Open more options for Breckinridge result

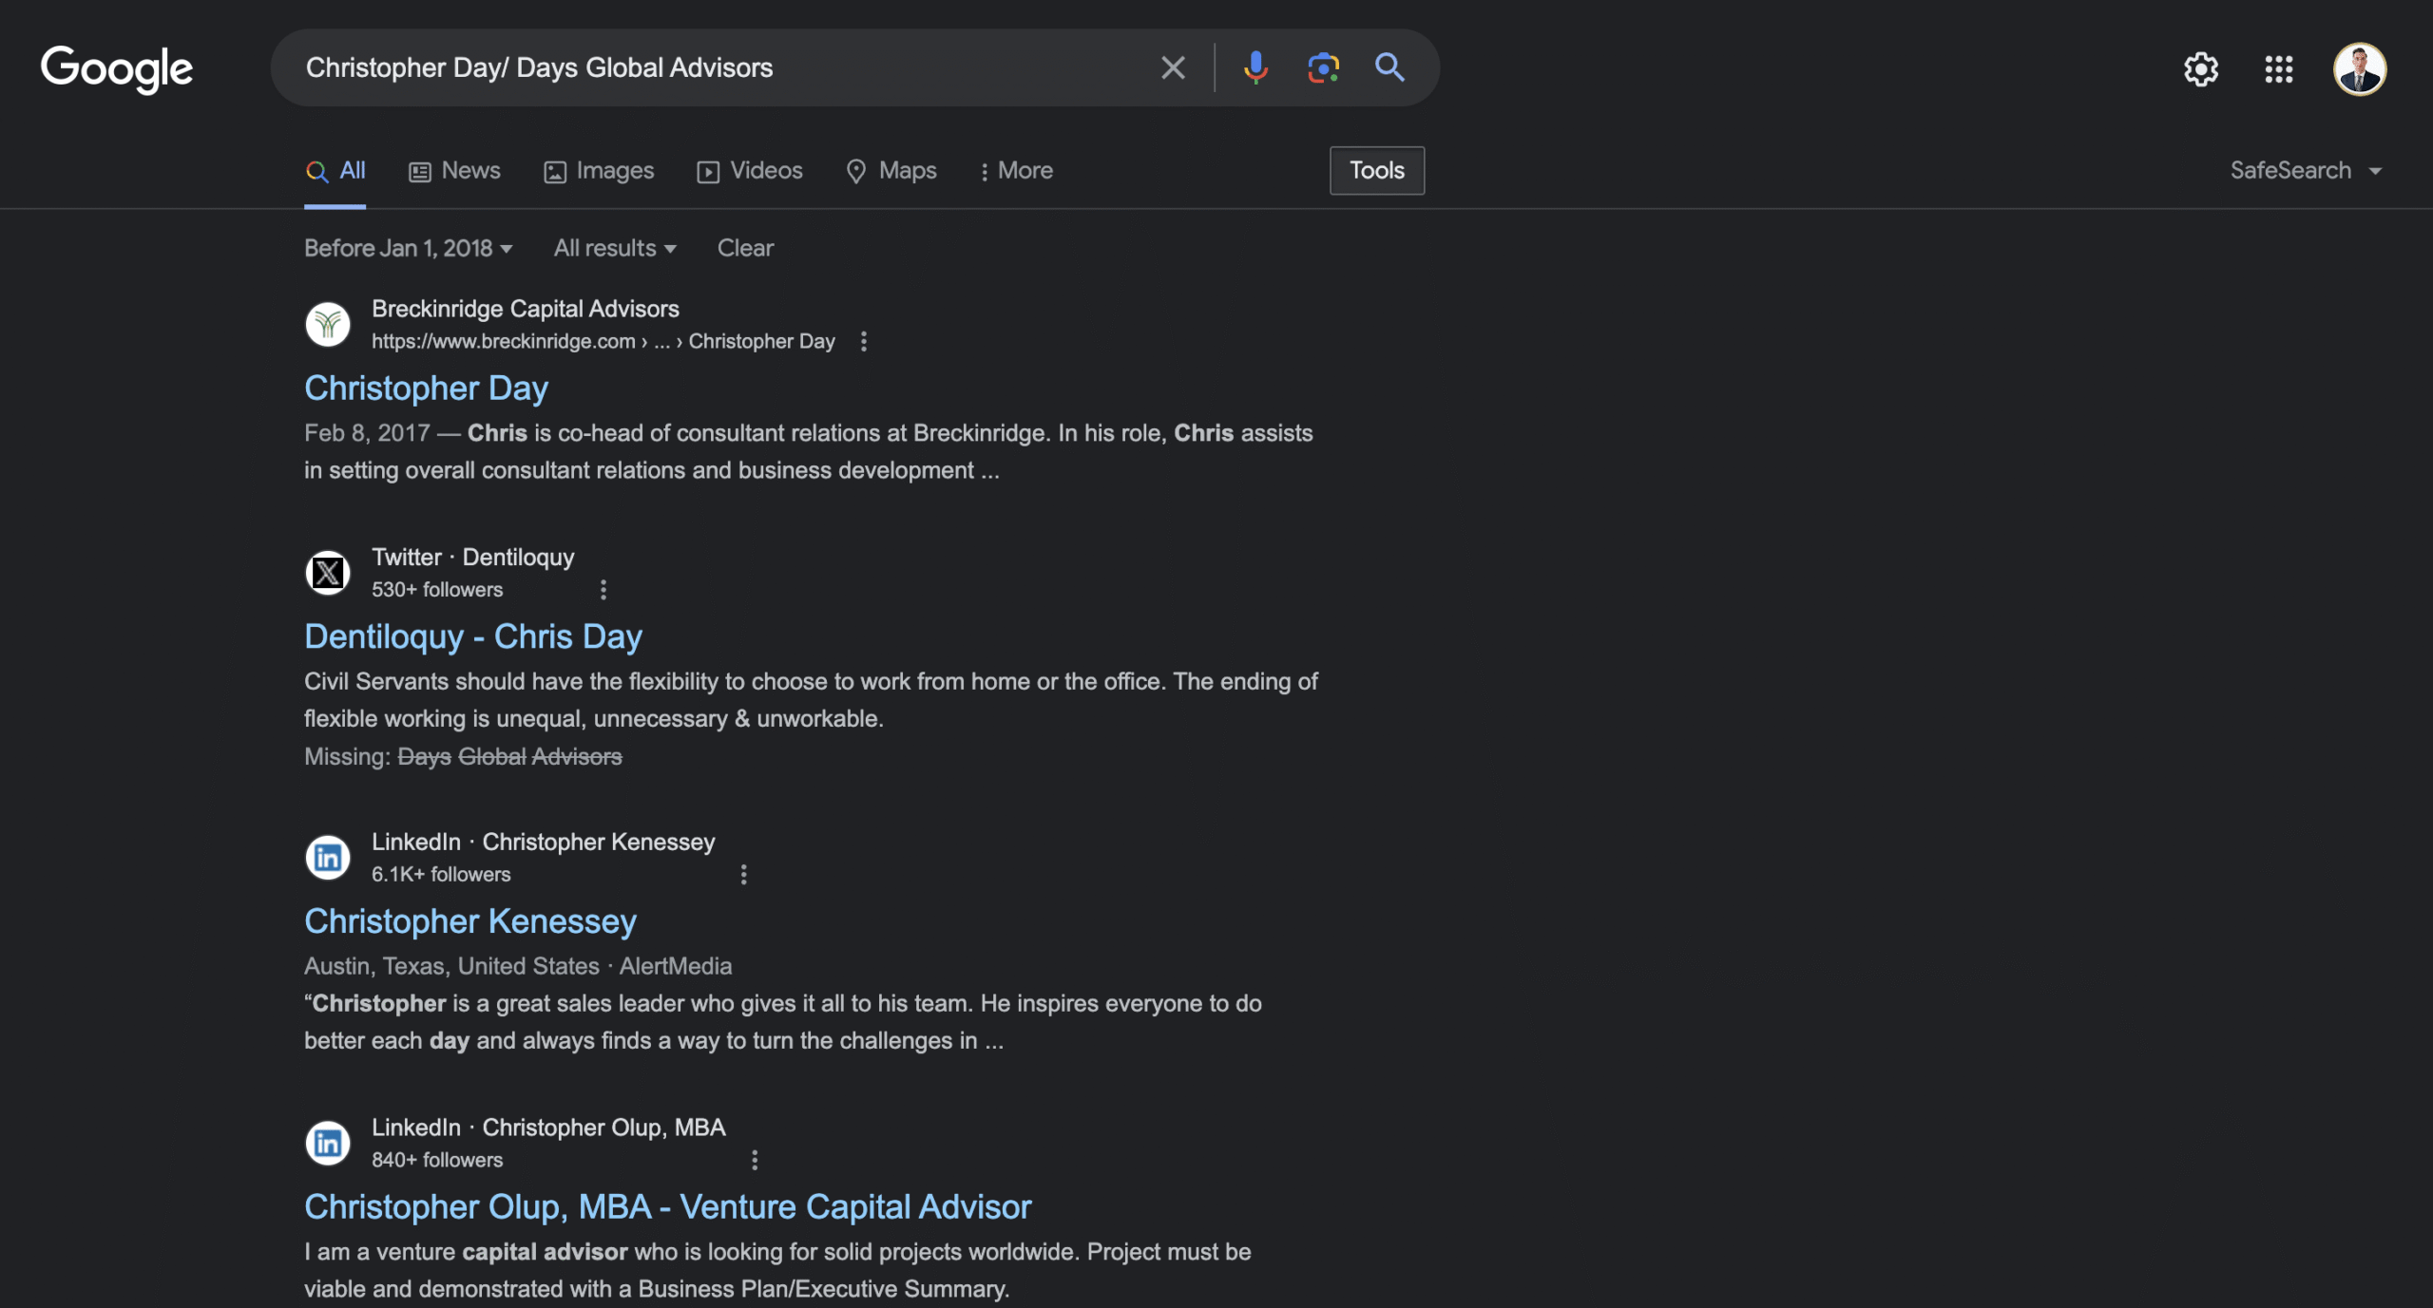[x=863, y=341]
